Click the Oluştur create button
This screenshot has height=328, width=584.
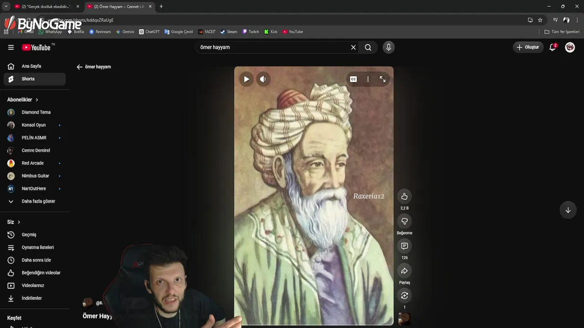[528, 47]
